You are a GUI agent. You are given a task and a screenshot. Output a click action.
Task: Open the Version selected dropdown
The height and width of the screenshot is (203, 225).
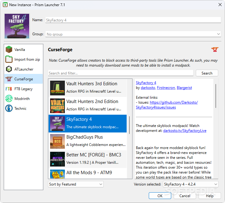point(191,184)
